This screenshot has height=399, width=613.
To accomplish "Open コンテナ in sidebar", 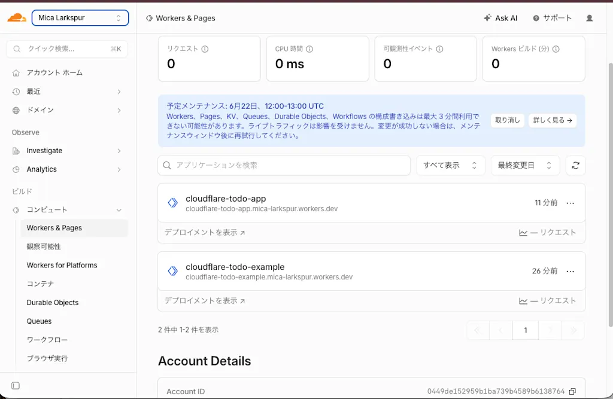I will click(x=40, y=284).
